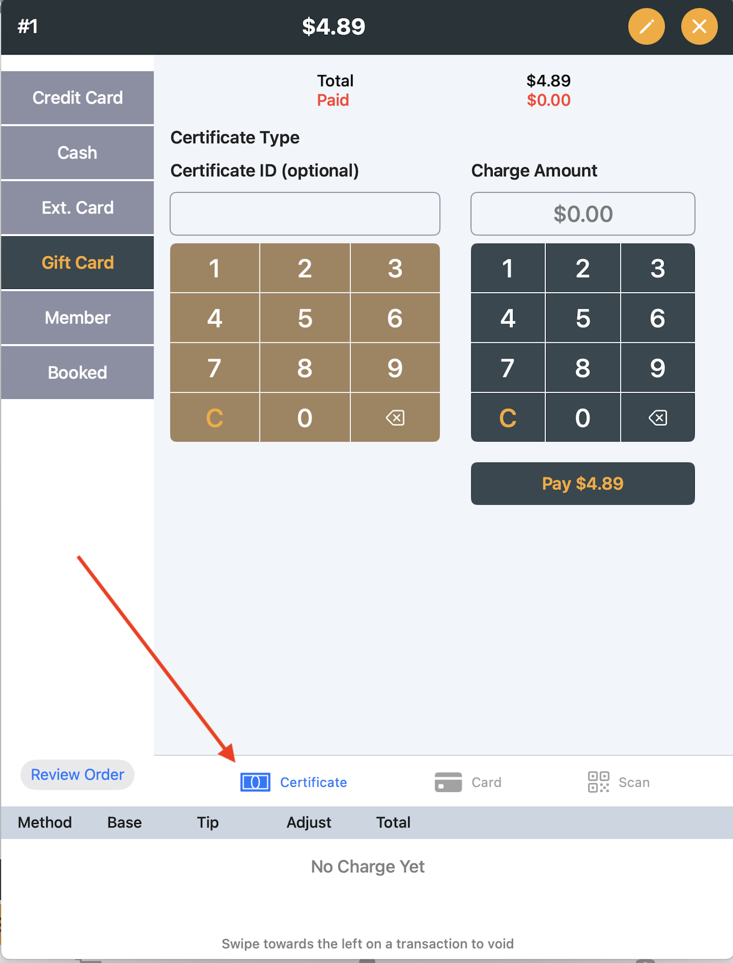
Task: Clear Certificate ID with tan C key
Action: (214, 418)
